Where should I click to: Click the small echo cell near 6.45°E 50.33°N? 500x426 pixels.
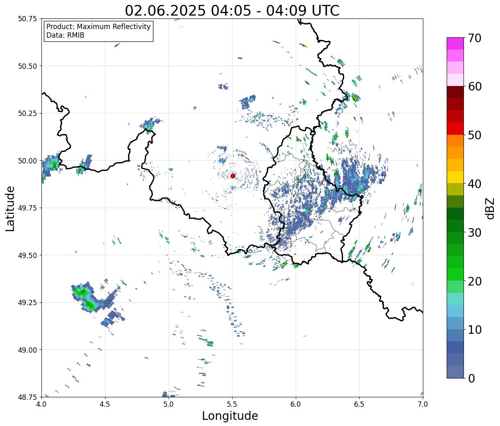click(x=355, y=98)
